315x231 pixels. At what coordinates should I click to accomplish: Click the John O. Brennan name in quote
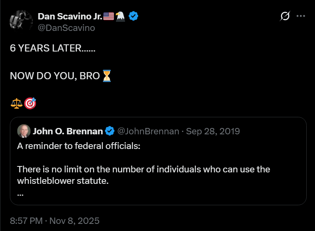(68, 131)
